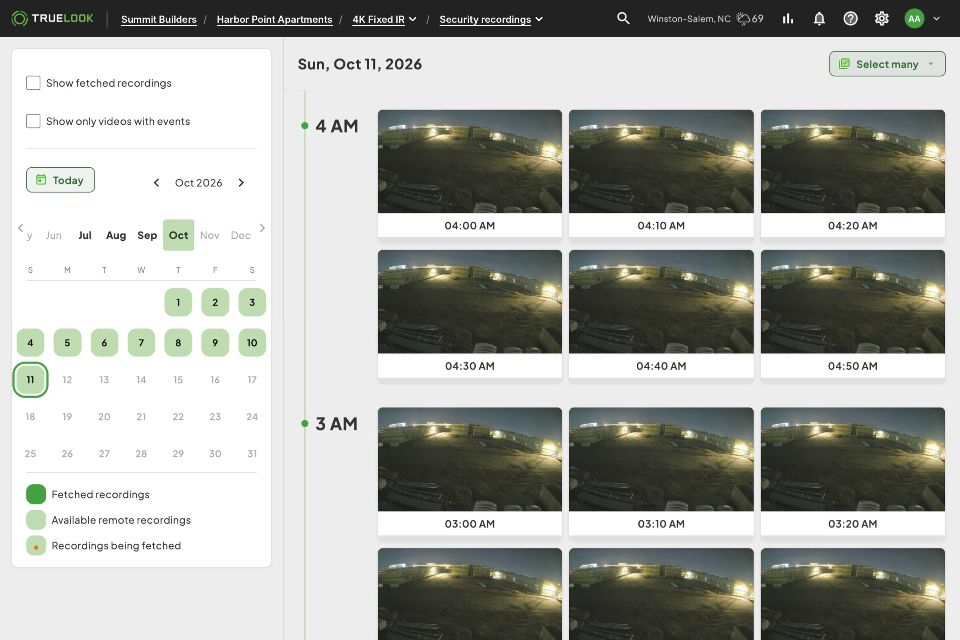
Task: Open the 04:10 AM recording thumbnail
Action: pos(661,161)
